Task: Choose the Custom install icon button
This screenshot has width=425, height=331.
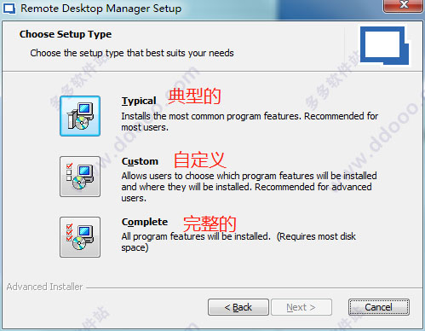Action: pos(80,177)
